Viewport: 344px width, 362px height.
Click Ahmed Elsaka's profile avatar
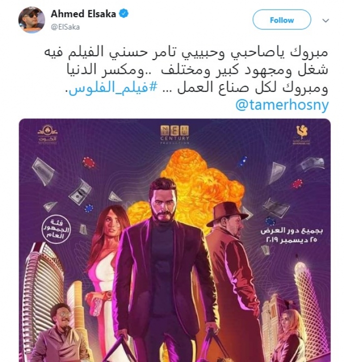[31, 20]
